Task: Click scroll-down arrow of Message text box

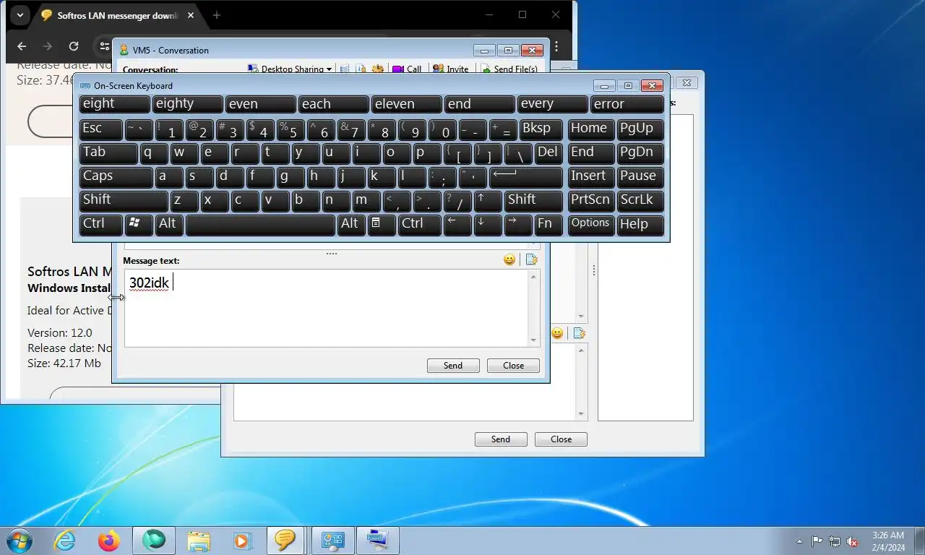Action: [x=534, y=340]
